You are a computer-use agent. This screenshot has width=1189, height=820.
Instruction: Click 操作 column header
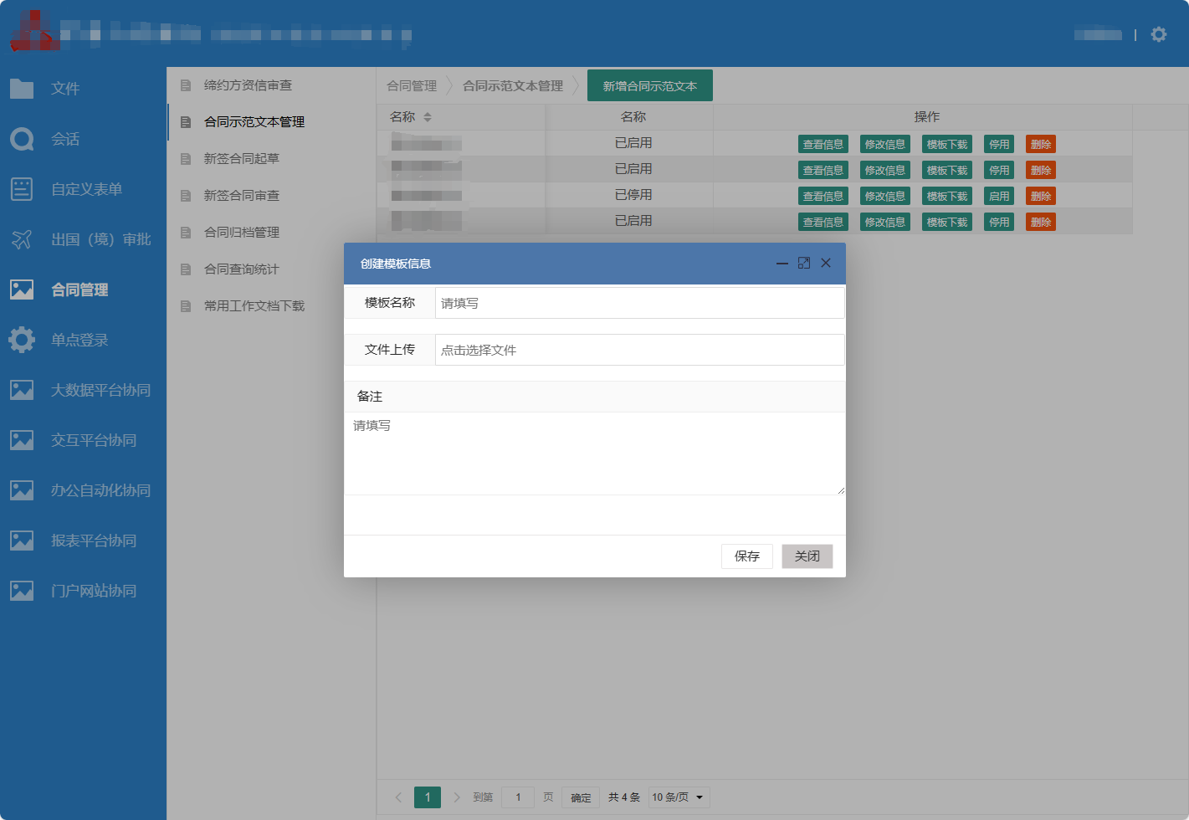927,117
